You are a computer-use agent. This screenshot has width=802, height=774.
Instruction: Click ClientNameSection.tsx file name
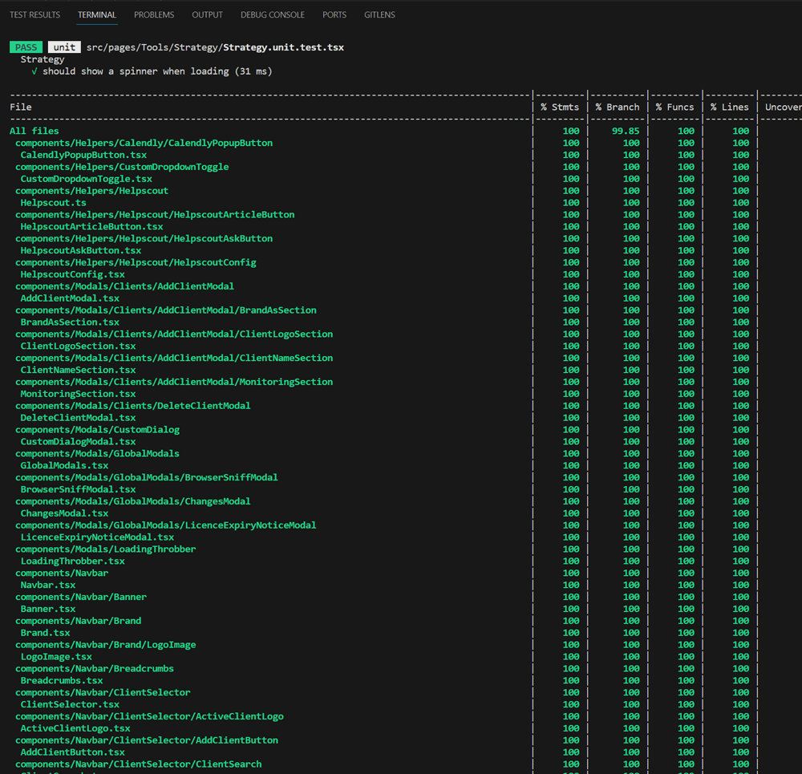click(79, 370)
